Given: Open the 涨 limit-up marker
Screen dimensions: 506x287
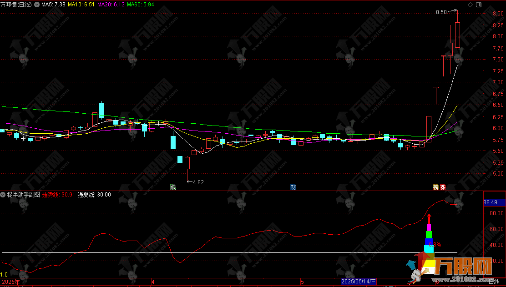Looking at the screenshot, I should click(x=443, y=187).
